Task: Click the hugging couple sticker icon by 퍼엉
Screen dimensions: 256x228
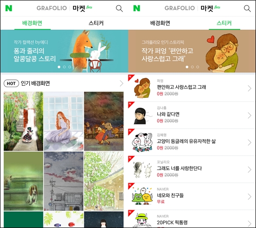Action: 142,88
